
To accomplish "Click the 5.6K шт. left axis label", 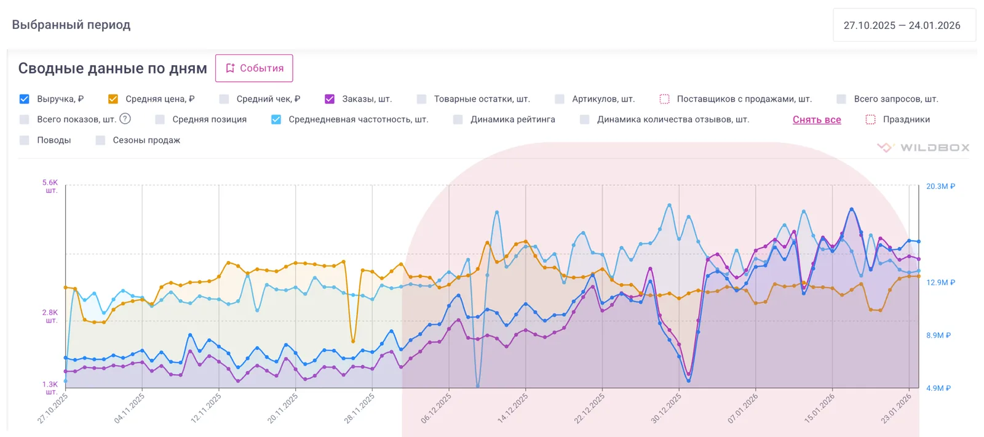I will [x=50, y=186].
